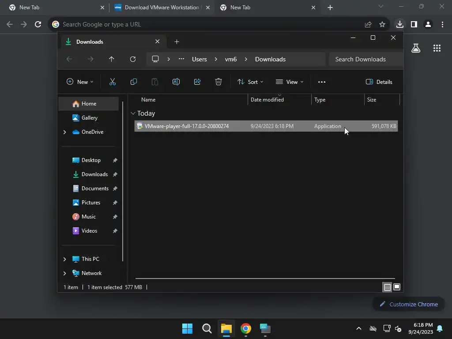Click the Cut scissors icon in Explorer toolbar
The width and height of the screenshot is (452, 339).
pyautogui.click(x=113, y=82)
